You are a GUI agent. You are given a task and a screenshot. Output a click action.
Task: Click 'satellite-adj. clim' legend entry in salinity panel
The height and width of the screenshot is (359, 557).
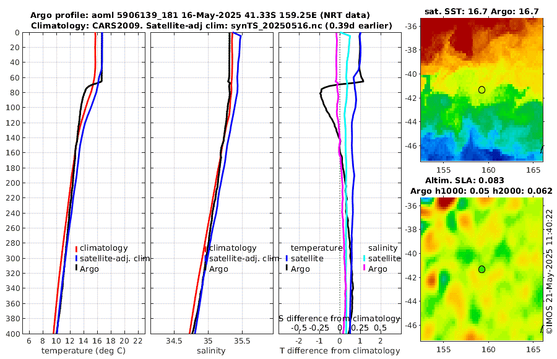point(244,258)
